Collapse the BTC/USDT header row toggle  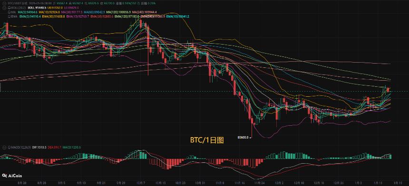pyautogui.click(x=4, y=3)
